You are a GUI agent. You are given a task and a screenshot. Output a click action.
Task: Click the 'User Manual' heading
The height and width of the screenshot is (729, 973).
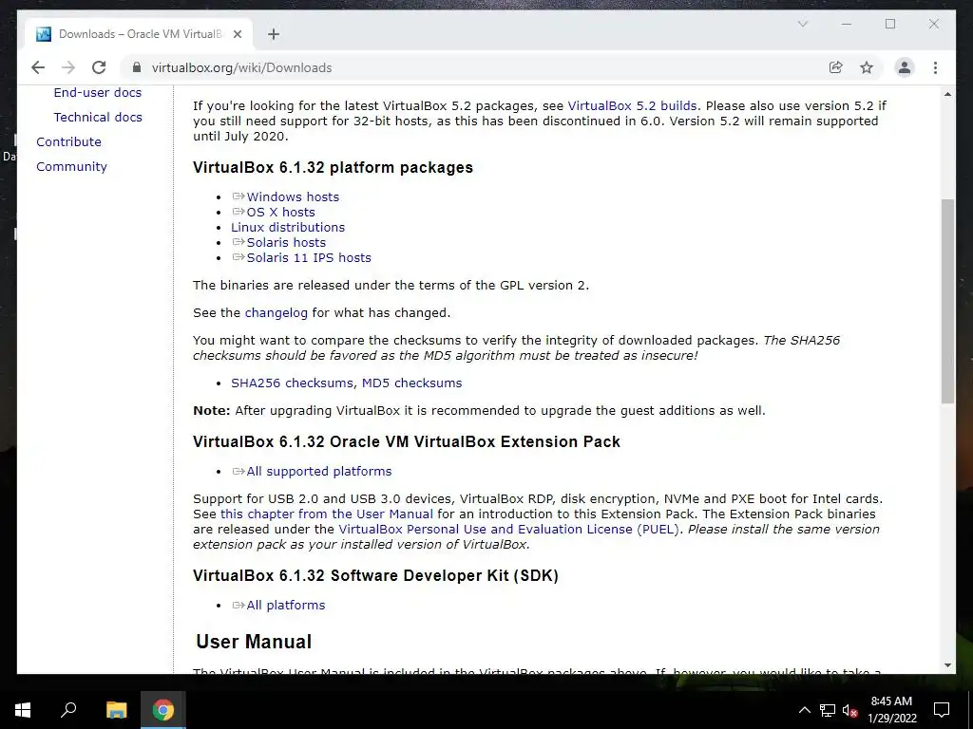[x=253, y=642]
